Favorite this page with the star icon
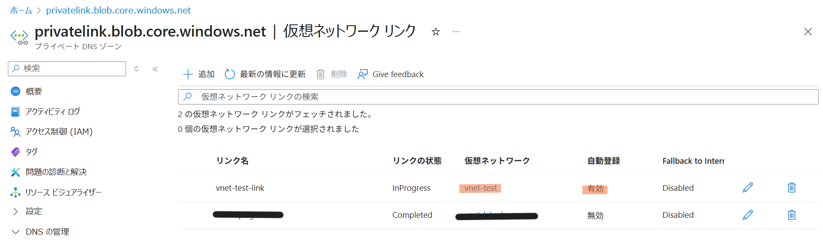This screenshot has width=823, height=243. pos(435,32)
